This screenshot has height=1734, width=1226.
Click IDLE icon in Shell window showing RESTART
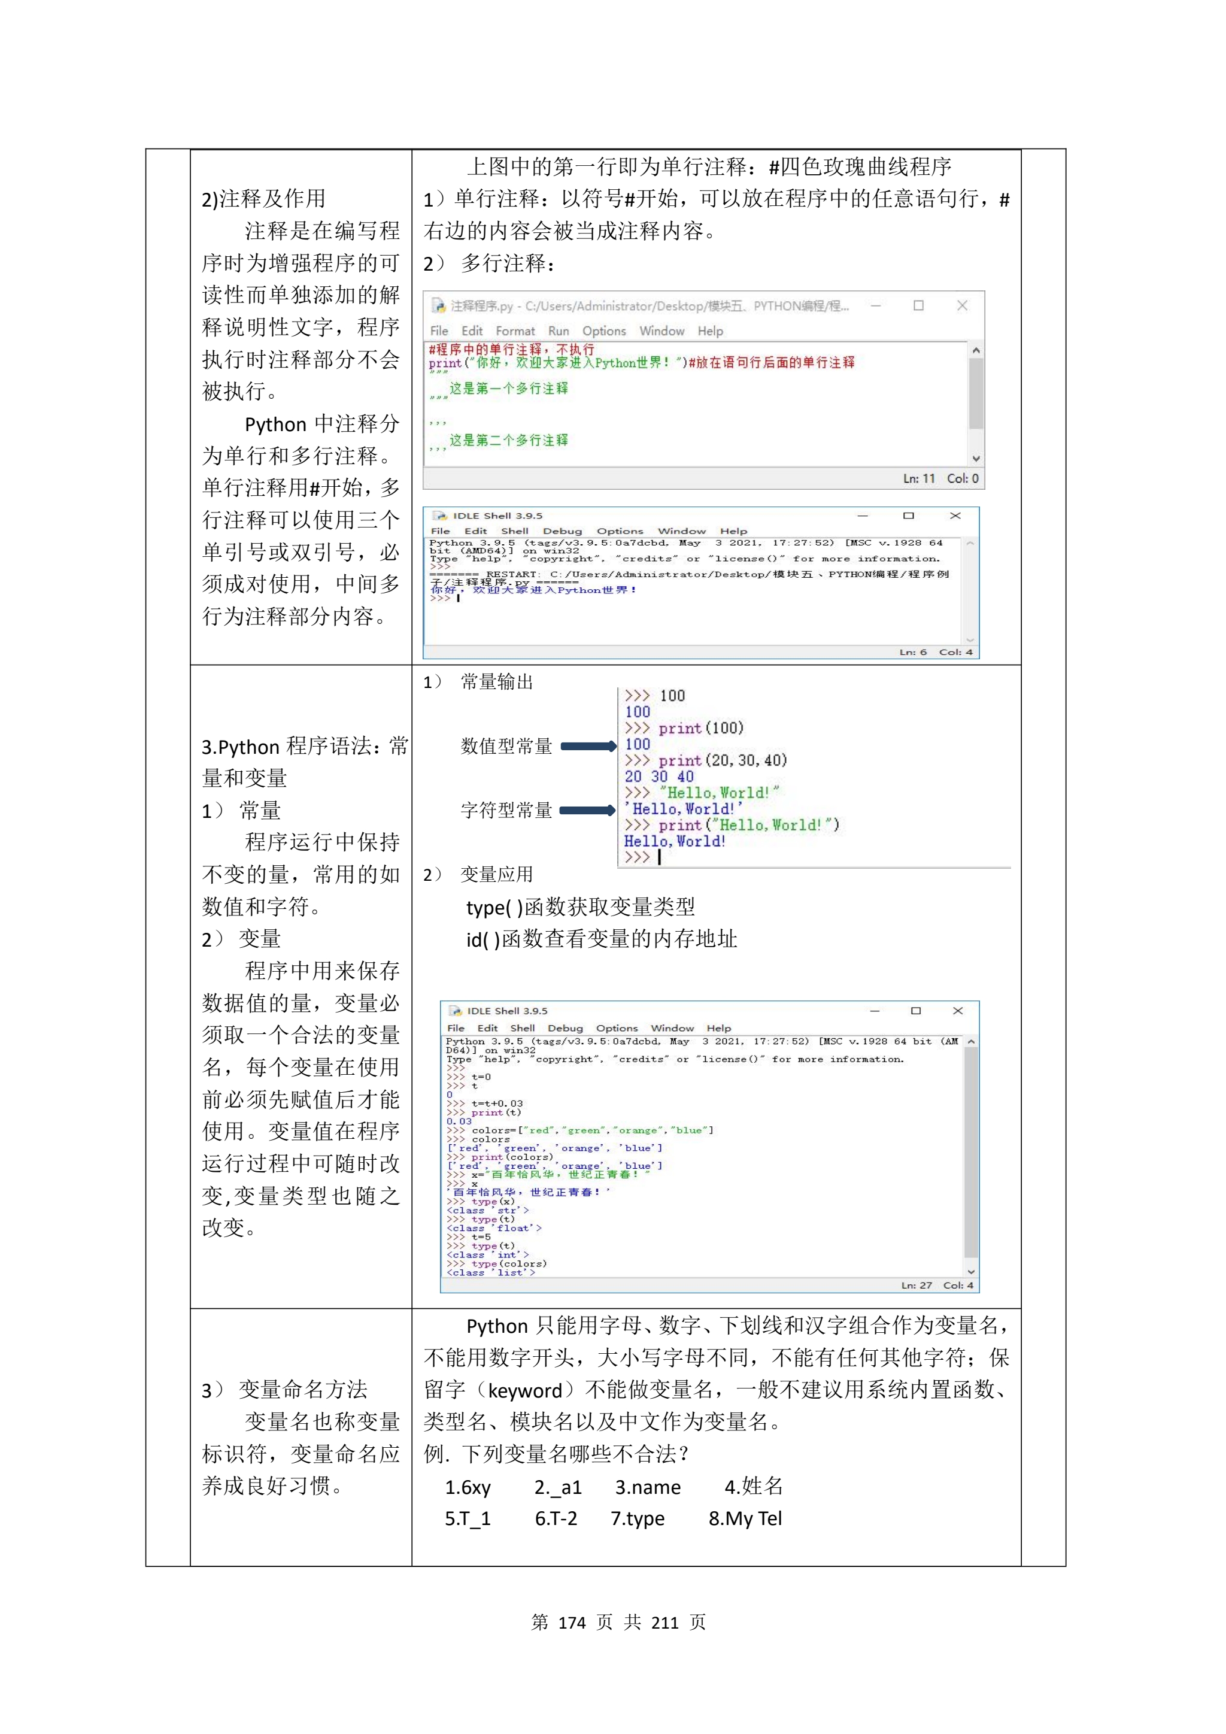click(x=439, y=516)
